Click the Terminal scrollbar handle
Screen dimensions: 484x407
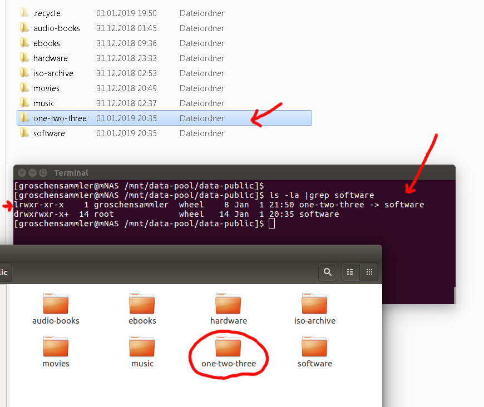[455, 295]
